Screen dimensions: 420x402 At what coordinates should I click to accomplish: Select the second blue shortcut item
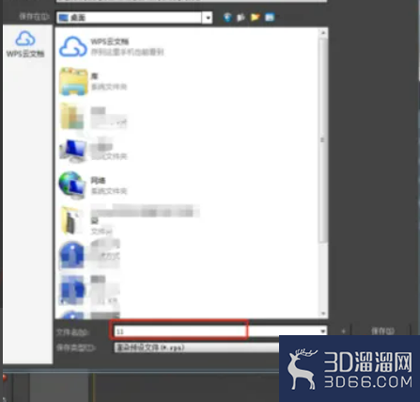pyautogui.click(x=89, y=290)
